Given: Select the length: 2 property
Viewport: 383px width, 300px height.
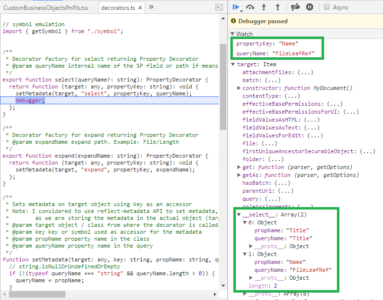Looking at the screenshot, I should click(263, 286).
